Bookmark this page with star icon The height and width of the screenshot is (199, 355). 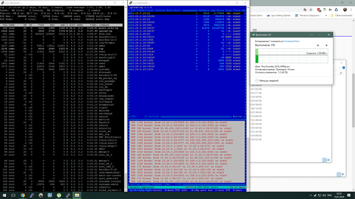point(311,10)
